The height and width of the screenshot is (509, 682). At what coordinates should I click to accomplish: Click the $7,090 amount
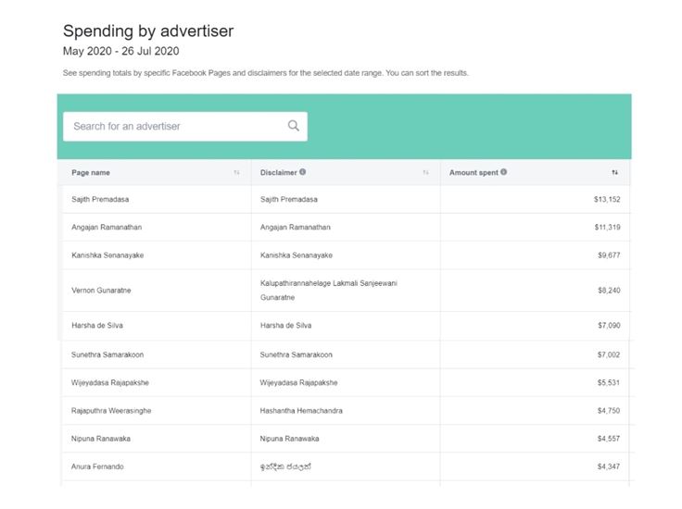[x=609, y=325]
